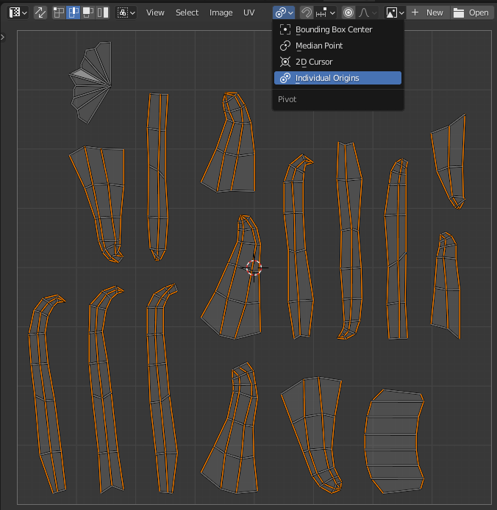Open snapping options dropdown
Viewport: 497px width, 510px height.
point(326,12)
